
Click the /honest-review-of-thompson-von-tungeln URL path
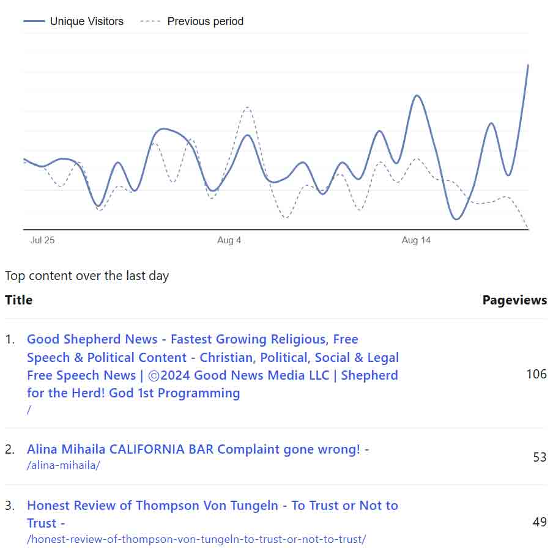[x=196, y=539]
